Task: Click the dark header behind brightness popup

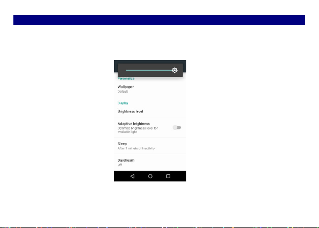Action: tap(150, 62)
